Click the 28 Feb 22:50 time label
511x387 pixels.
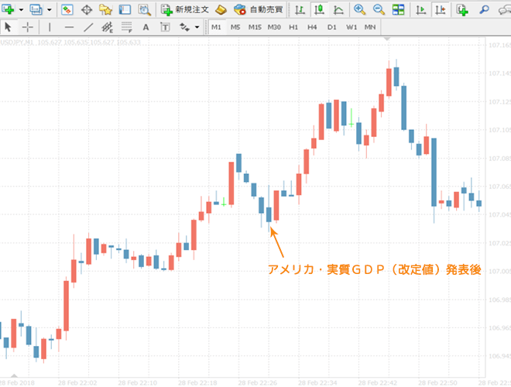click(x=437, y=382)
